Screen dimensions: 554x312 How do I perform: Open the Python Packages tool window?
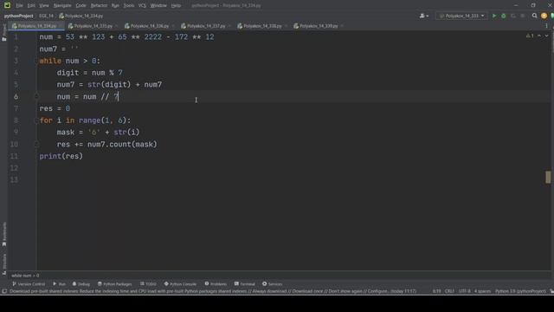pos(114,283)
